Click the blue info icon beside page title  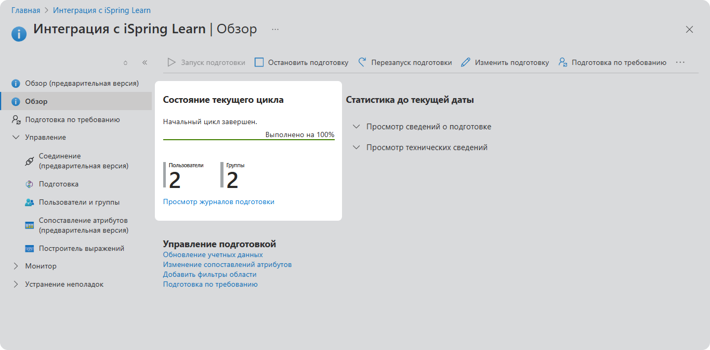coord(19,34)
